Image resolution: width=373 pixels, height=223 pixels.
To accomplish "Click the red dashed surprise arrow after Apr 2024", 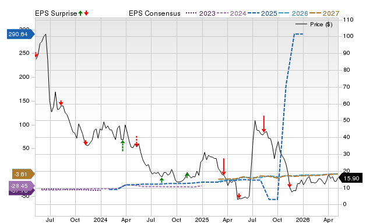I will (136, 141).
